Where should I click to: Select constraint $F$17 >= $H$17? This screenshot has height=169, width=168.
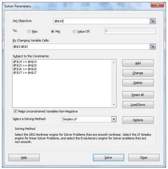coord(25,73)
